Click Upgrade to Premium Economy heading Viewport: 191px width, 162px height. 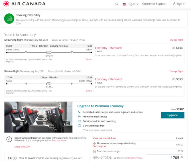coord(100,106)
